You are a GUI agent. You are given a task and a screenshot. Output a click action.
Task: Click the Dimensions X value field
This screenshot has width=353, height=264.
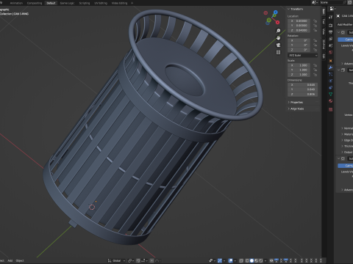(x=303, y=85)
